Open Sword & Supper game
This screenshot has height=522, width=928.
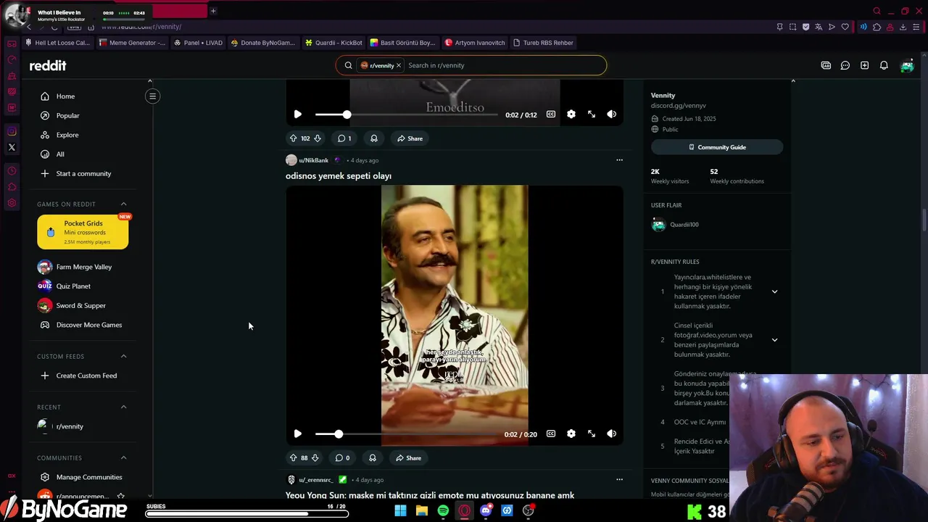tap(82, 305)
